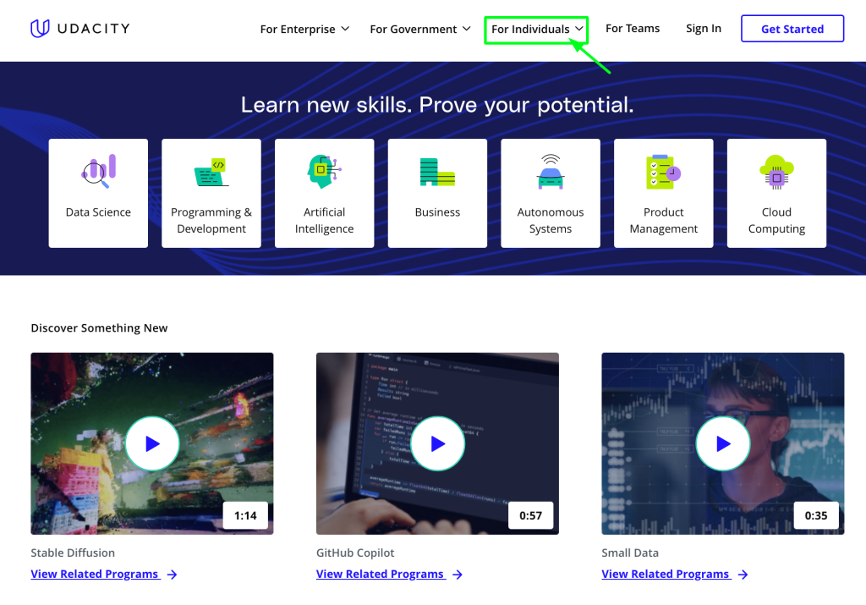The width and height of the screenshot is (866, 605).
Task: Select the Programming & Development code icon
Action: (211, 172)
